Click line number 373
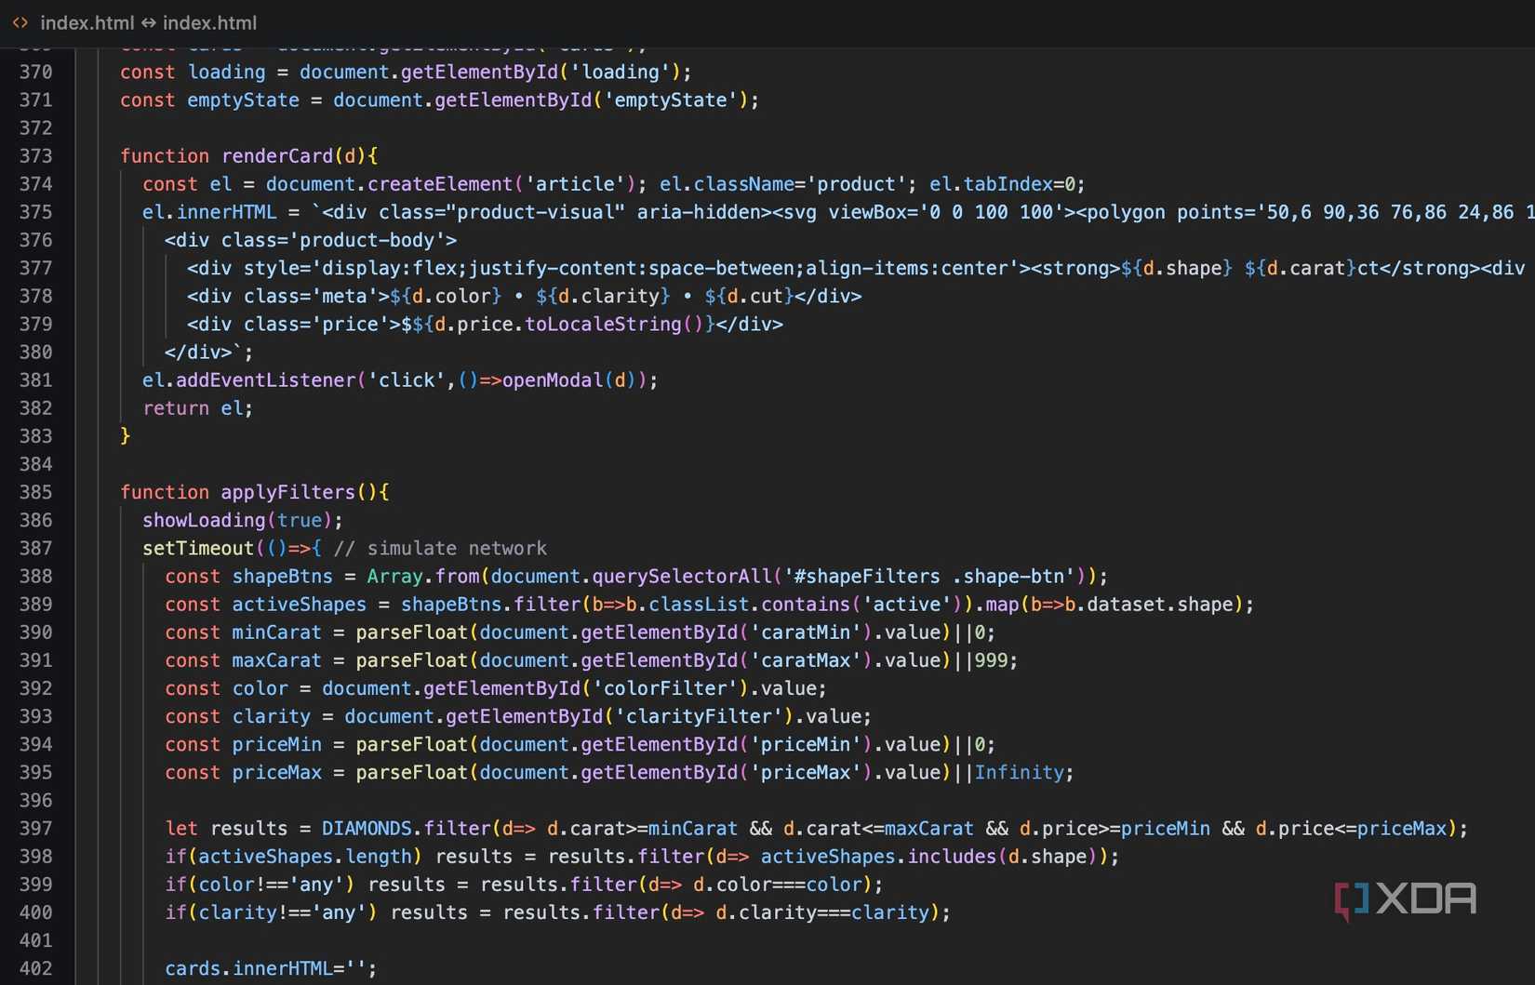 [35, 156]
